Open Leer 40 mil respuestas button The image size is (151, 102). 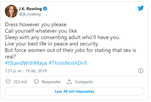click(x=74, y=91)
